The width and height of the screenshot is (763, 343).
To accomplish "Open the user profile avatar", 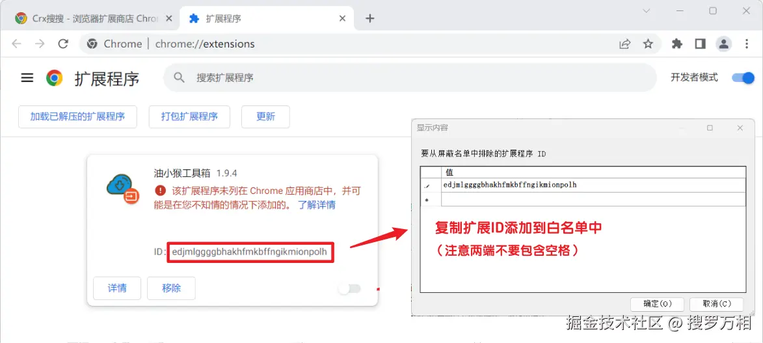I will tap(723, 44).
